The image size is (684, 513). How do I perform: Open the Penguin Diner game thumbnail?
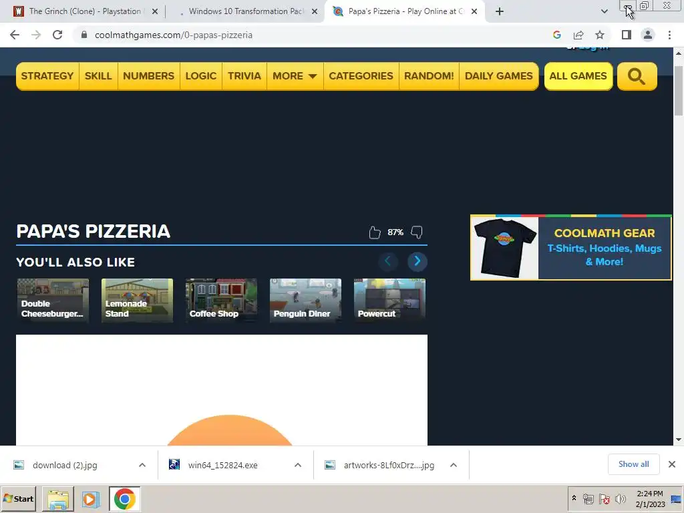pos(305,301)
